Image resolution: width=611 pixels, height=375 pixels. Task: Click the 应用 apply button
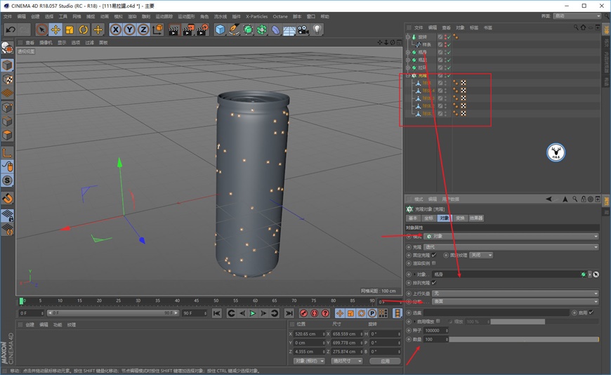pyautogui.click(x=385, y=361)
